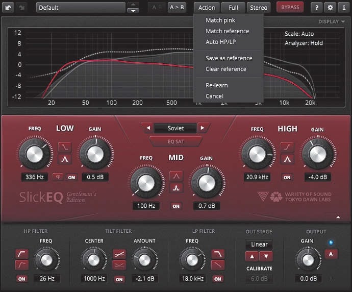Select upper tilt filter shape icon
Screen dimensions: 352x292
tap(119, 254)
